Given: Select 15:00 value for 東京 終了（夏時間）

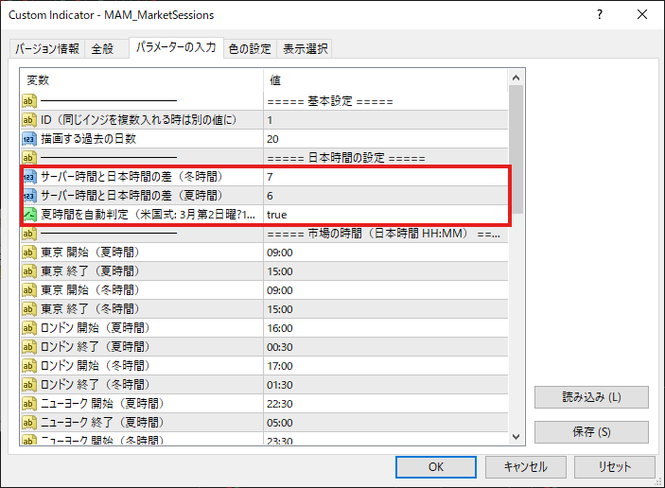Looking at the screenshot, I should pos(386,271).
